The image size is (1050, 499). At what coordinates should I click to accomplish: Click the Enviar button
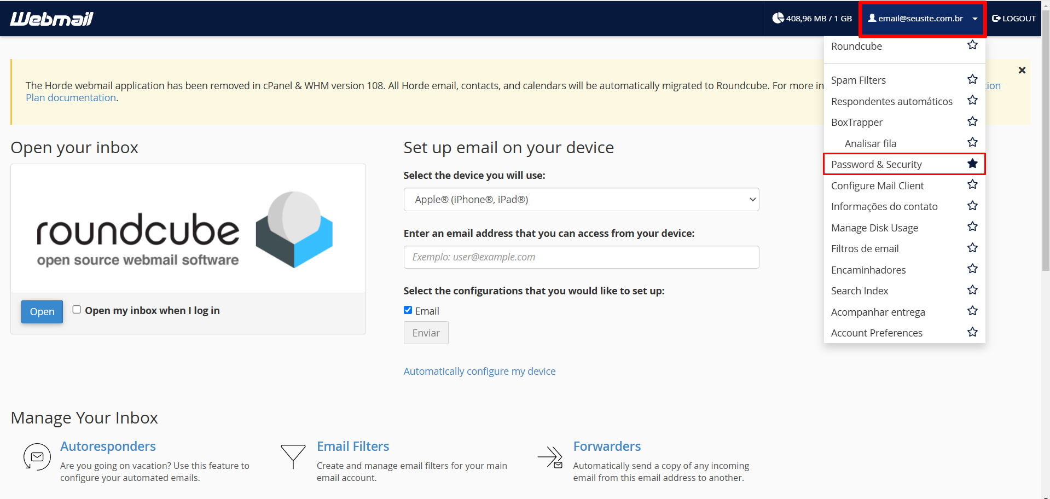(426, 333)
